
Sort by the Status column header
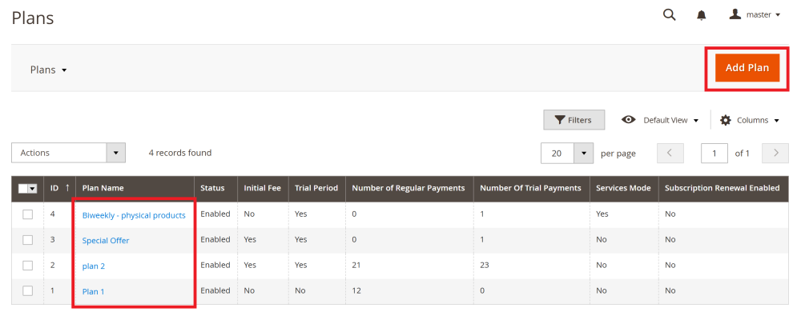(215, 188)
